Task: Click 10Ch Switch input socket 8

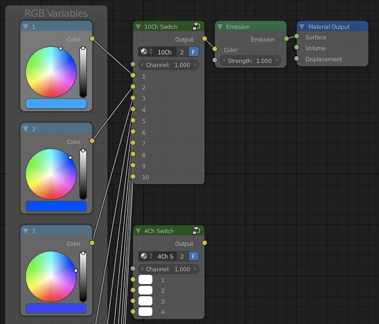Action: click(133, 154)
